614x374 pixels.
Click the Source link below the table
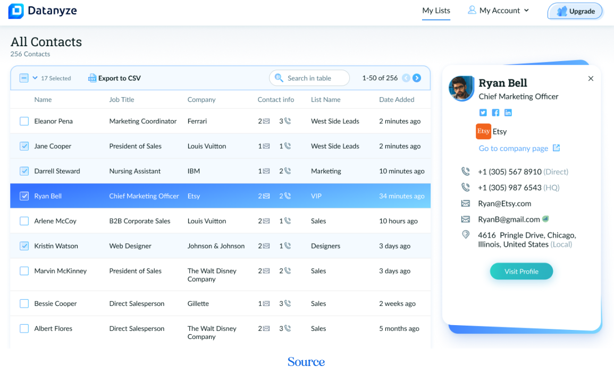[x=306, y=361]
